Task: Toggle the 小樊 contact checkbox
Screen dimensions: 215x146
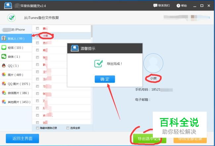Action: click(37, 36)
